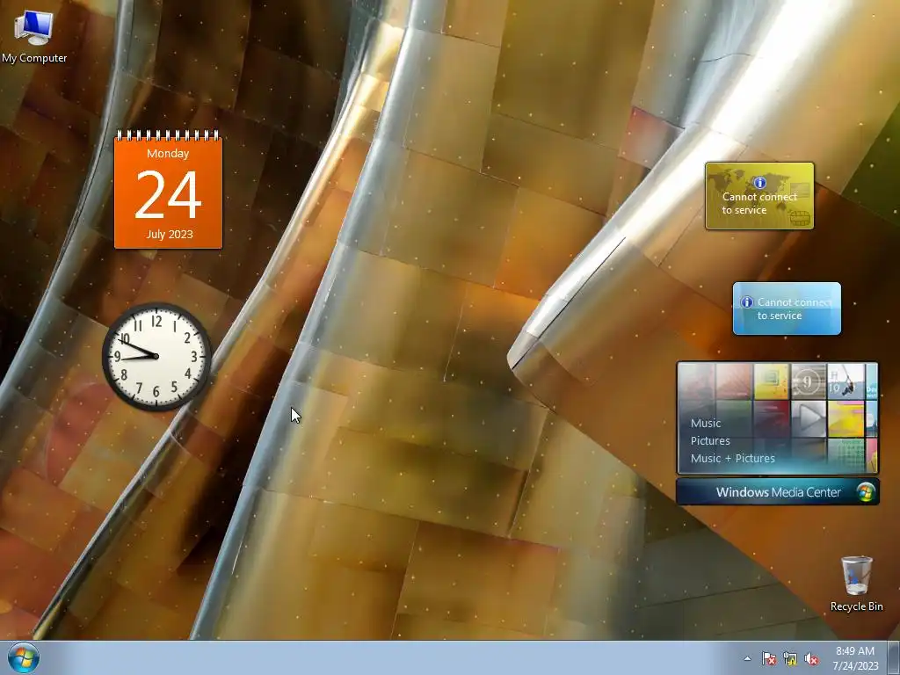Click the play-arrow thumbnail in Media Center gadget
This screenshot has height=675, width=900.
809,418
